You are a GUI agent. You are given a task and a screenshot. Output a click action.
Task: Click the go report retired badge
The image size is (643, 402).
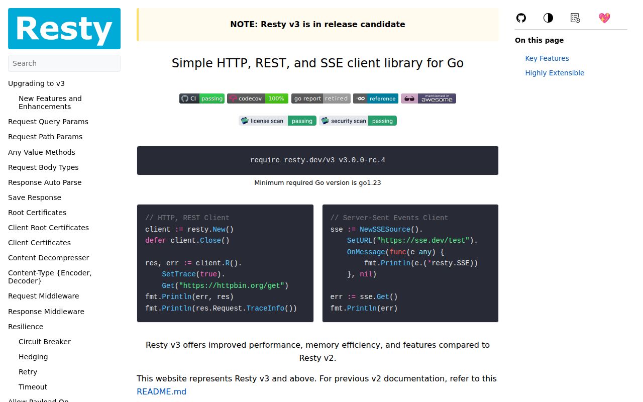321,98
